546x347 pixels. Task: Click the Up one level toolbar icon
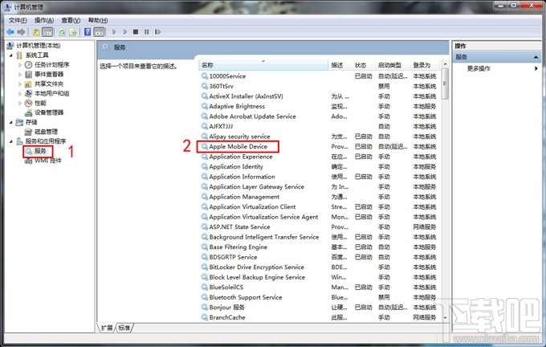click(36, 32)
